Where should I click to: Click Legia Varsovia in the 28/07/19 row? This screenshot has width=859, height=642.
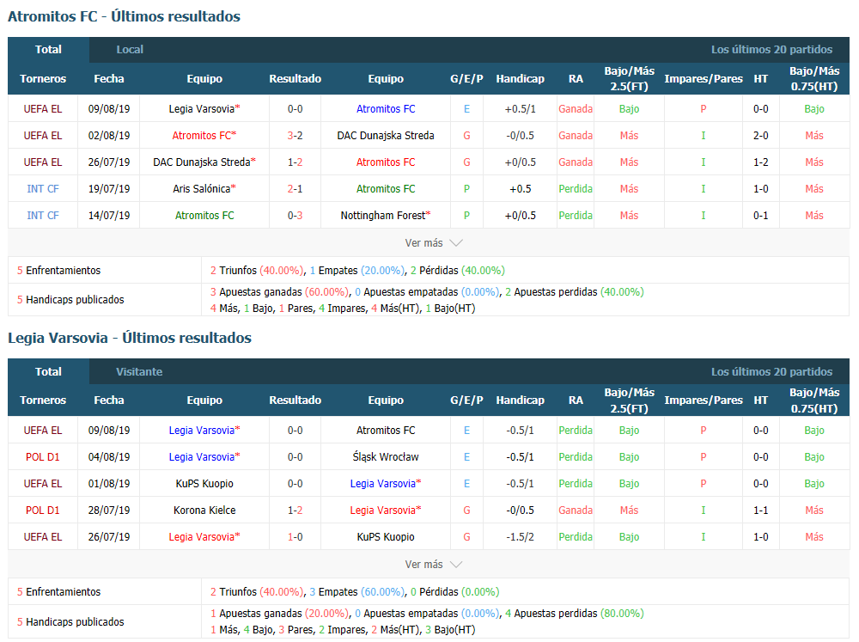pyautogui.click(x=386, y=510)
